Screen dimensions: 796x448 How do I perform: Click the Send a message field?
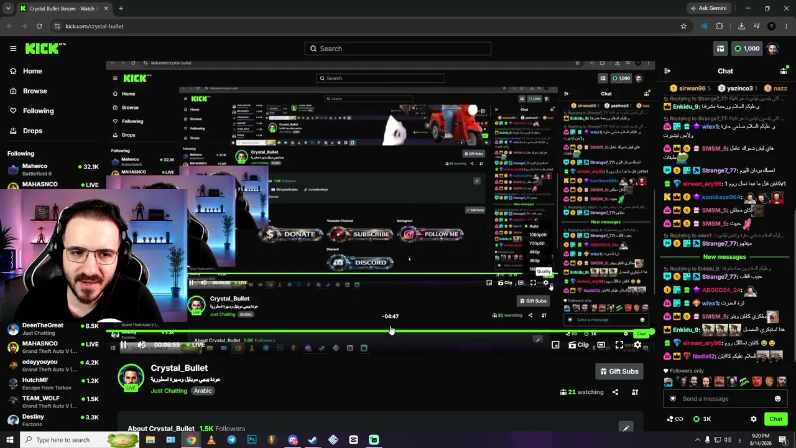point(724,399)
